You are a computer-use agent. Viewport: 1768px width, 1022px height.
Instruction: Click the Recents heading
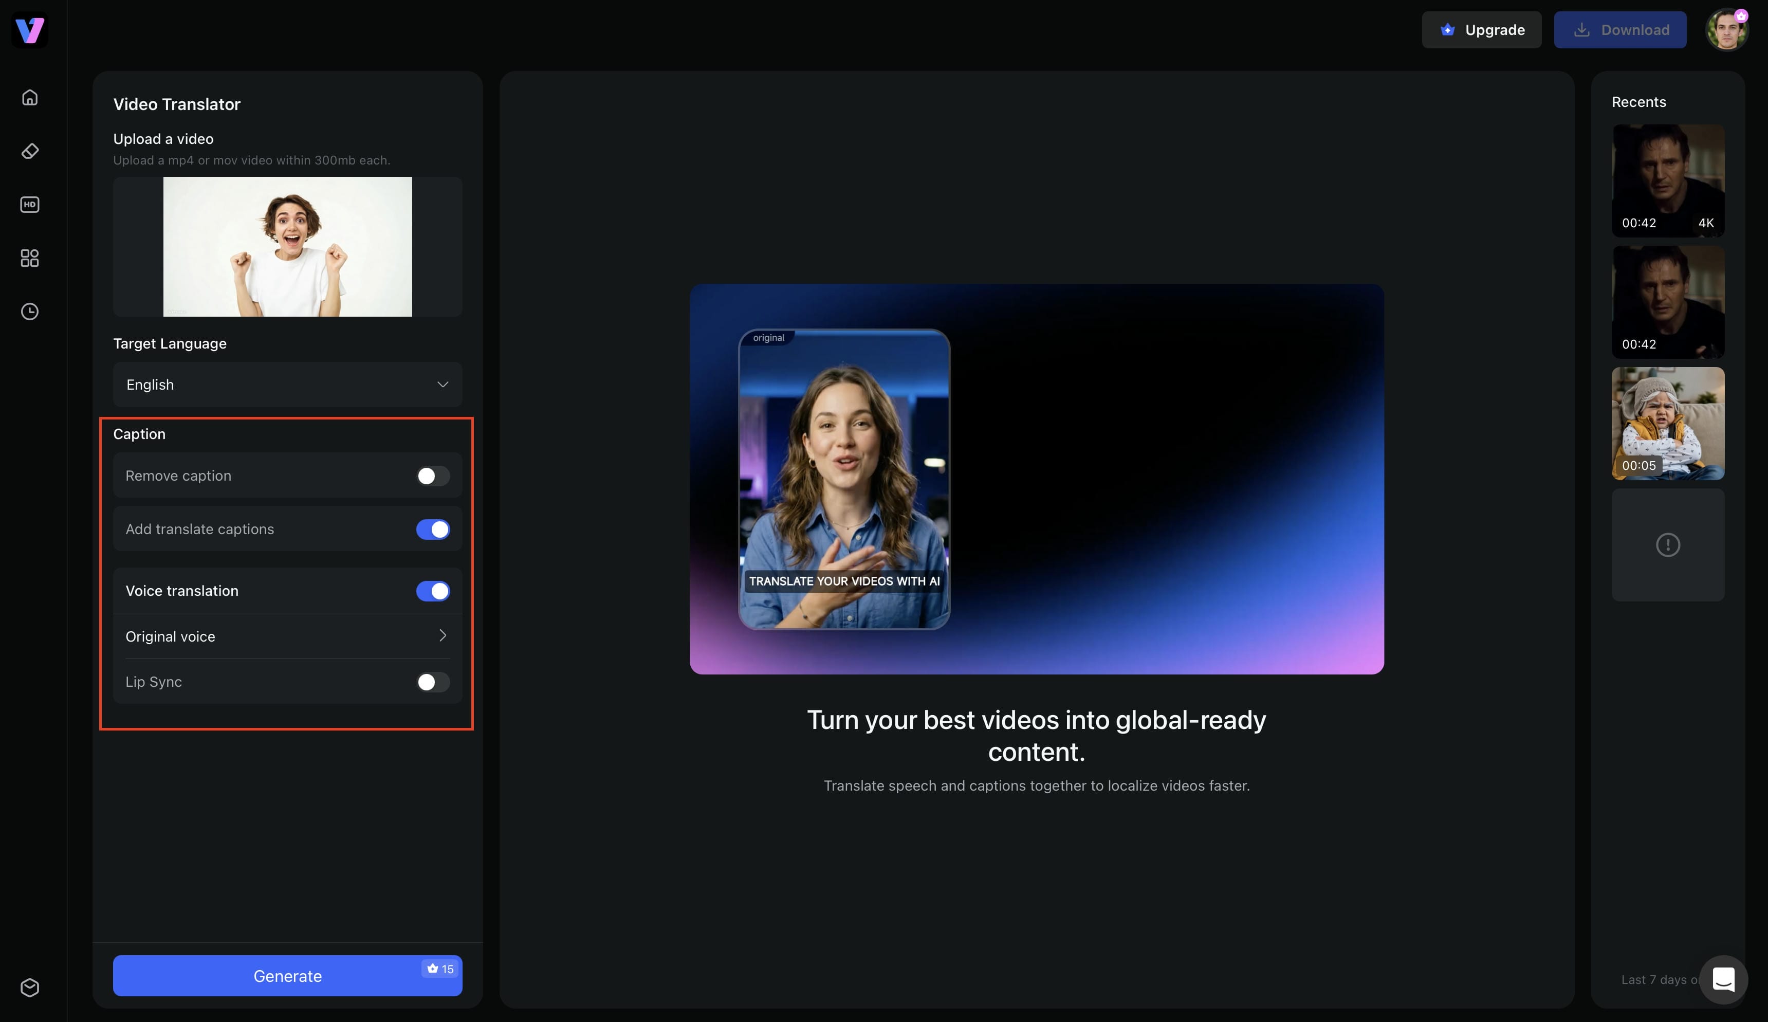tap(1638, 102)
